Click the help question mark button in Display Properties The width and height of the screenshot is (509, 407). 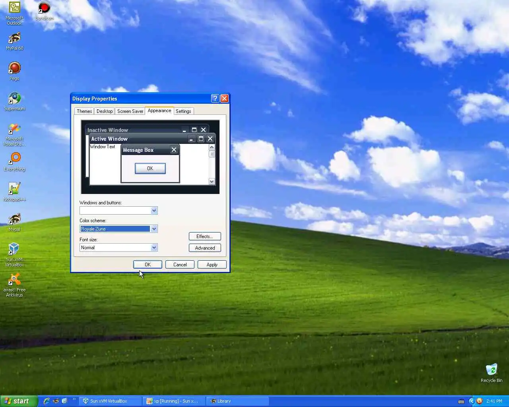[x=215, y=99]
